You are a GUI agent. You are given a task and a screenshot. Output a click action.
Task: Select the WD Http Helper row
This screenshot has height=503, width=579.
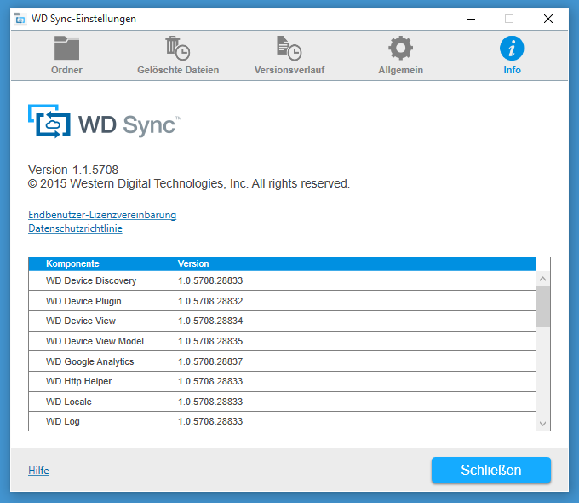click(x=282, y=381)
